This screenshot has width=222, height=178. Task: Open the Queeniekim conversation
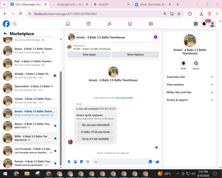click(x=30, y=88)
